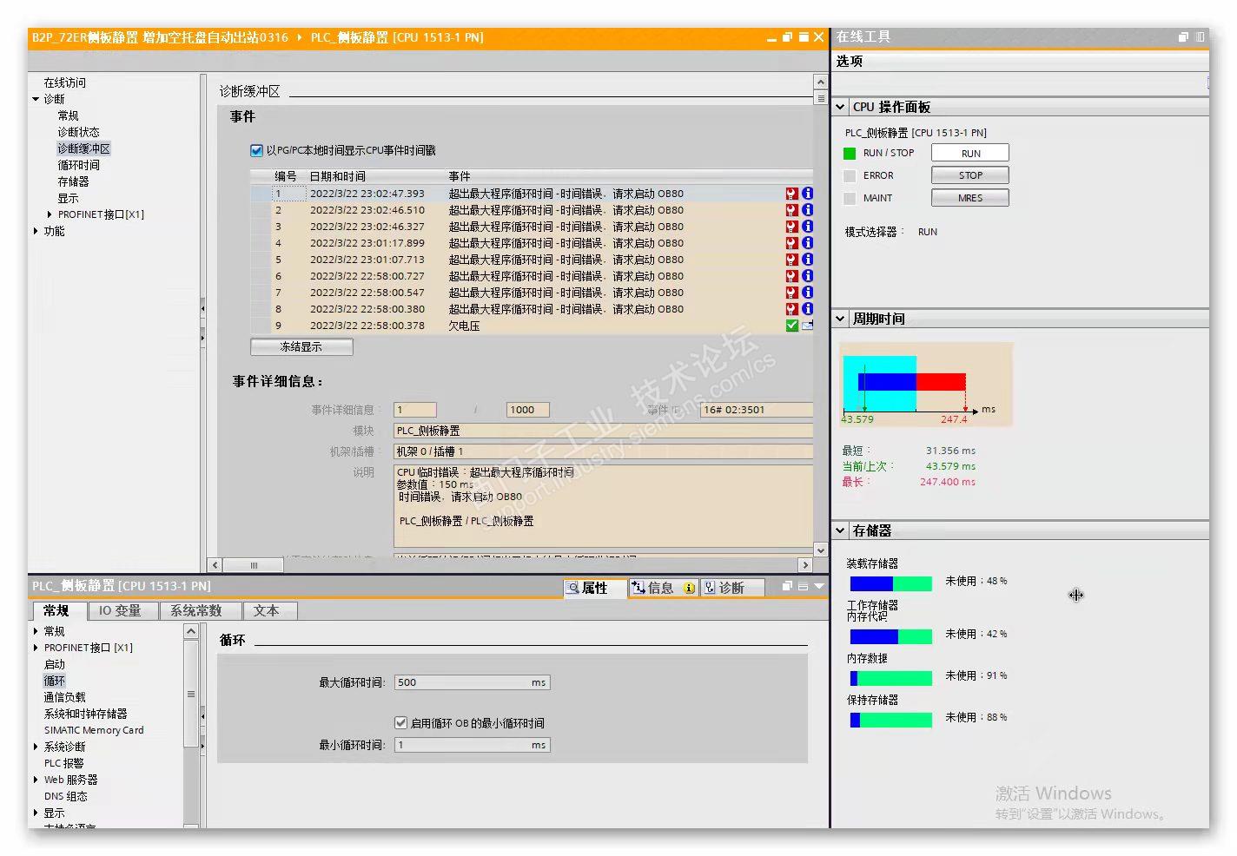Collapse the 存储器 section

840,530
